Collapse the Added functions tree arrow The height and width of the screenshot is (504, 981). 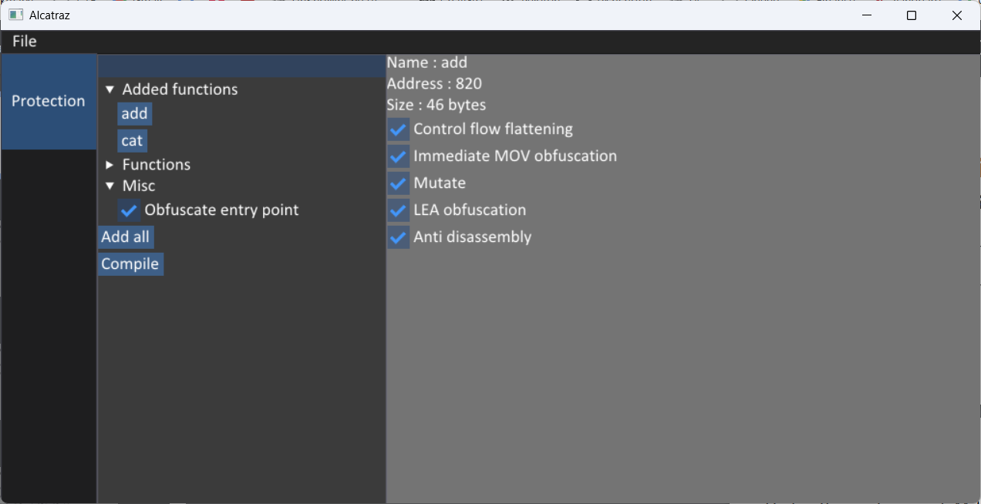(x=110, y=89)
